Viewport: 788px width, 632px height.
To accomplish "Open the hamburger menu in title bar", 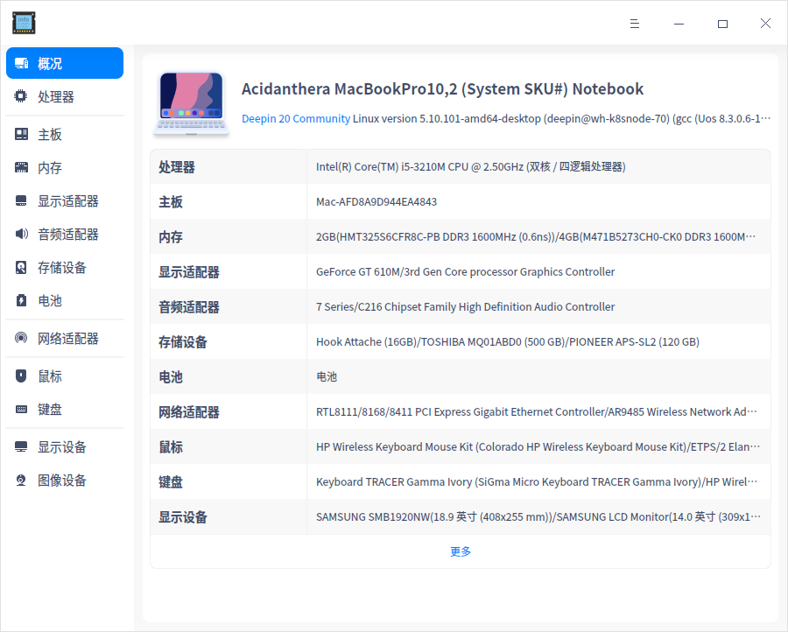I will (635, 24).
